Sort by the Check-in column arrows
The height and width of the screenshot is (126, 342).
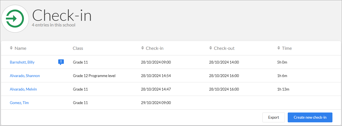tap(143, 48)
